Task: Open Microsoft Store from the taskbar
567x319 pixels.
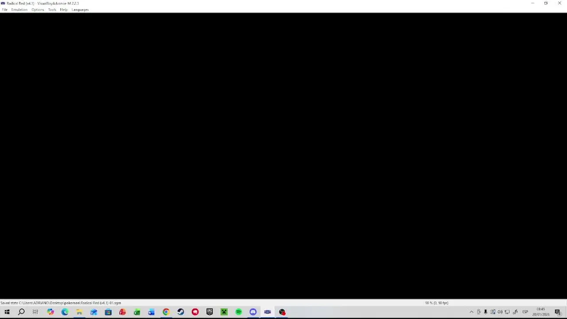Action: point(108,312)
